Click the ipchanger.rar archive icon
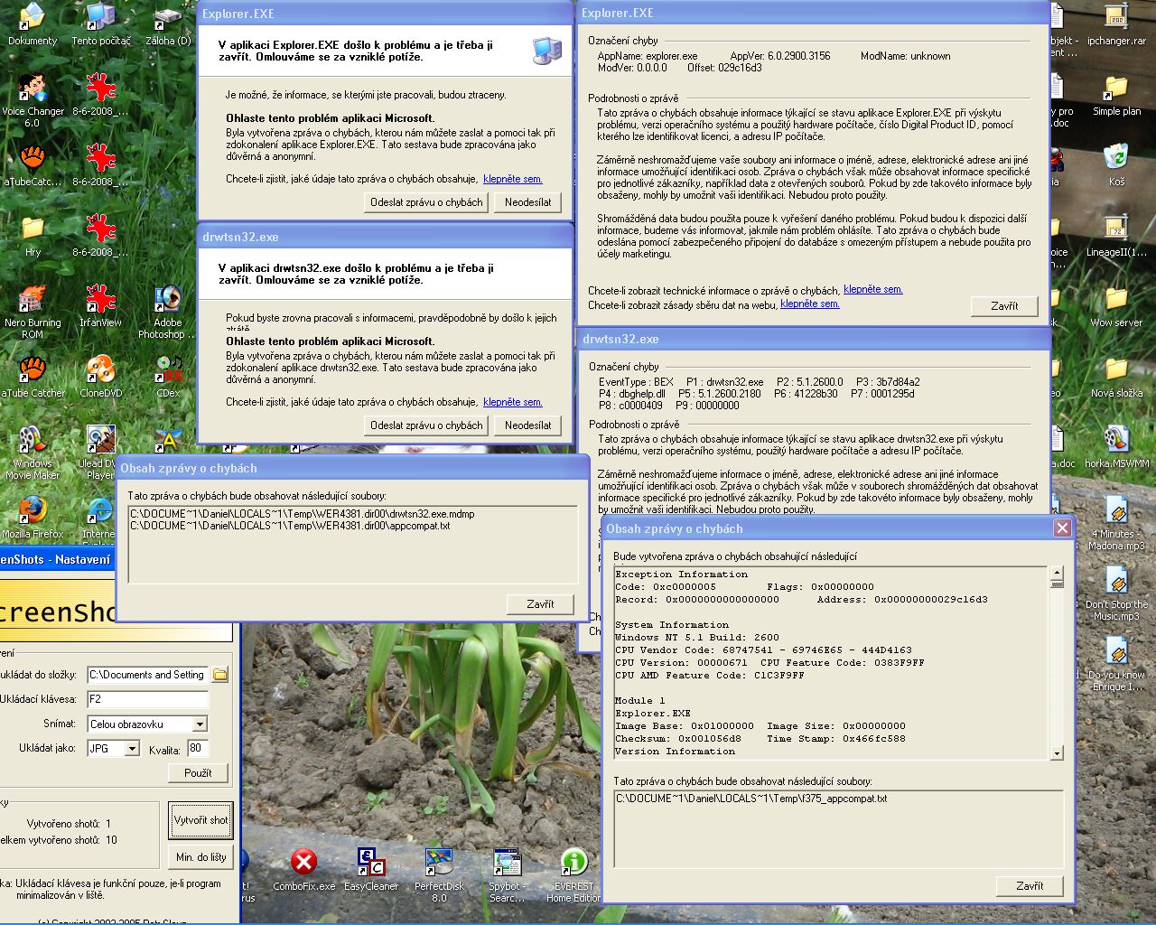Viewport: 1156px width, 925px height. 1116,24
